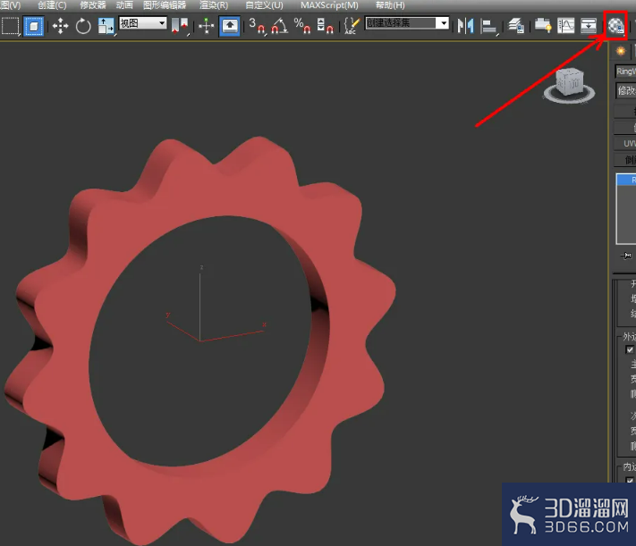Activate the Select and Rotate tool
This screenshot has width=636, height=546.
pyautogui.click(x=83, y=26)
